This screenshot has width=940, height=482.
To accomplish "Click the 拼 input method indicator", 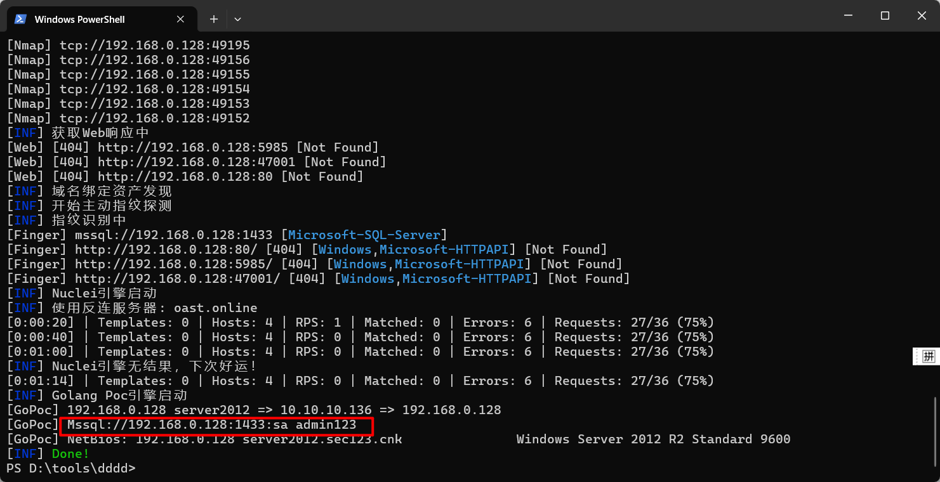I will click(x=929, y=356).
